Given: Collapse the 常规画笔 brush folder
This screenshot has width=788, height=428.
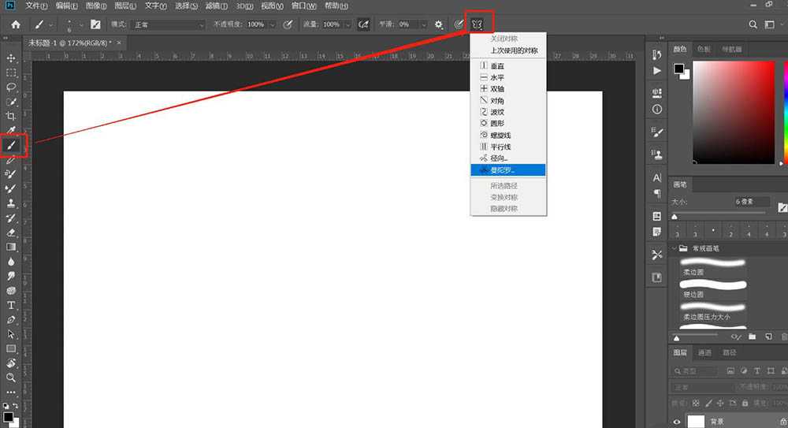Looking at the screenshot, I should pos(675,248).
